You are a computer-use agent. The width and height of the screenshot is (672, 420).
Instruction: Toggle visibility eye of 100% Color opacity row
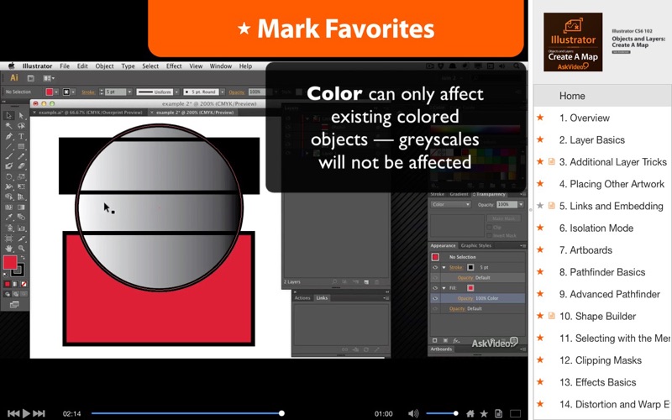point(435,298)
